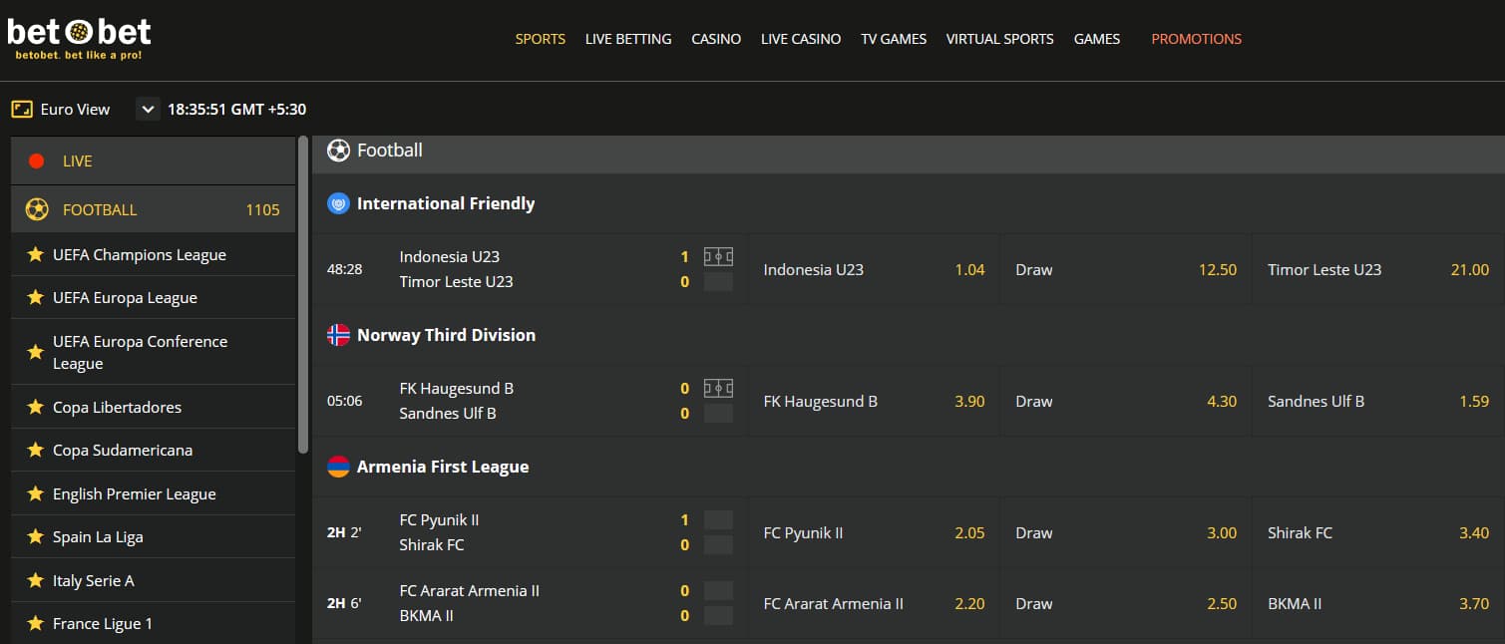Click the Euro View layout icon

(x=22, y=109)
